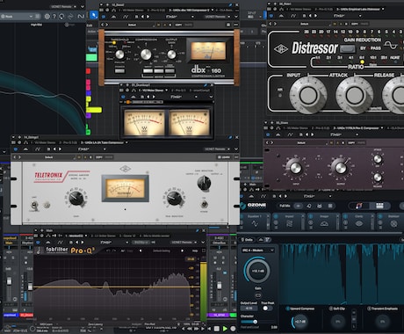
Task: Select the Ozone Equalizer module icon
Action: [x=255, y=223]
